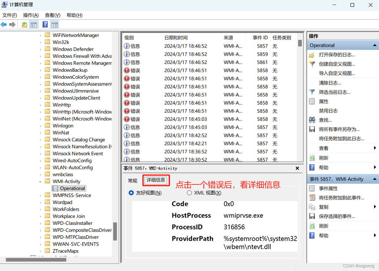
Task: Open the 查看(V) menu
Action: click(x=52, y=15)
